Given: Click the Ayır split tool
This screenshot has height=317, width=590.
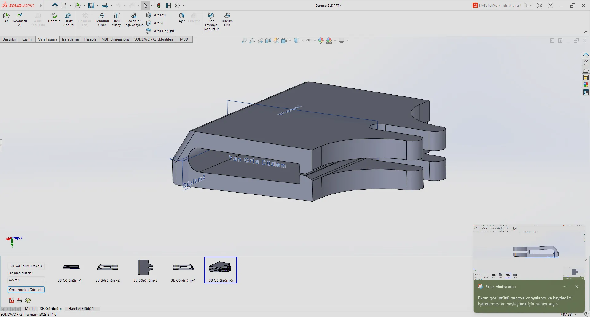Looking at the screenshot, I should tap(182, 18).
